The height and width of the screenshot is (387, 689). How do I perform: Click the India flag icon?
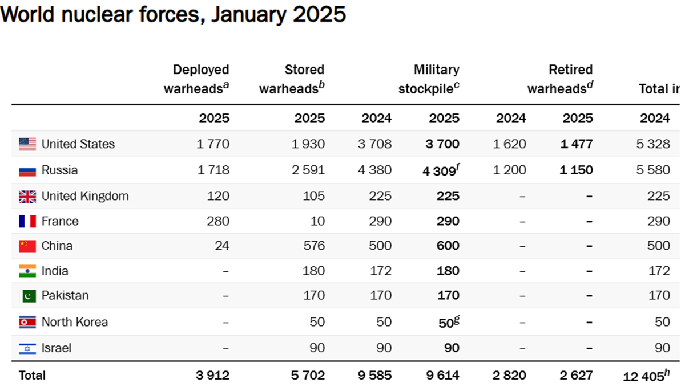pos(27,271)
